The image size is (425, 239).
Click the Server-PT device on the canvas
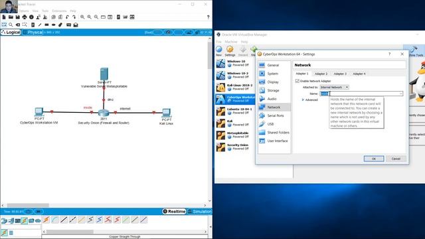coord(104,74)
